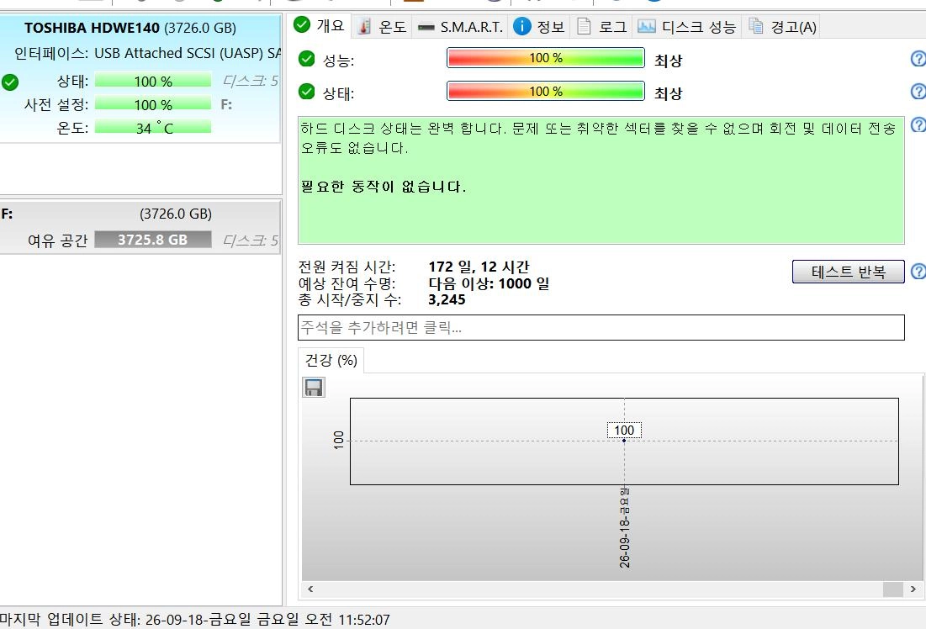Click the 주석을 추가하려면 클릭 comment field
The image size is (926, 629).
601,327
